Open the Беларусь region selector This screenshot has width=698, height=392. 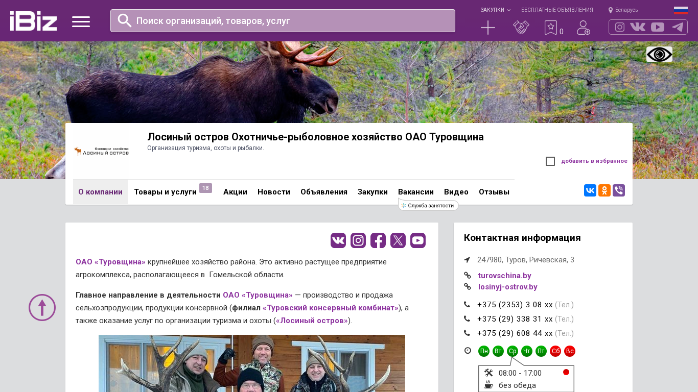tap(626, 10)
